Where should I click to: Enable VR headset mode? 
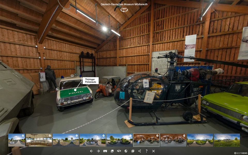pos(105,151)
